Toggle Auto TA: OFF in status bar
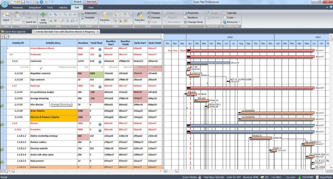 (x=233, y=177)
